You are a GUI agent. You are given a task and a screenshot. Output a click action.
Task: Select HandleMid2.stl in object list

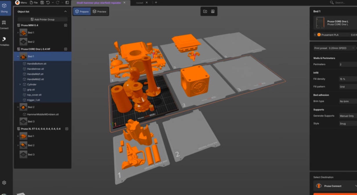(x=35, y=79)
